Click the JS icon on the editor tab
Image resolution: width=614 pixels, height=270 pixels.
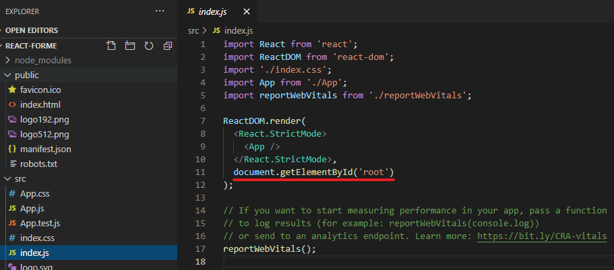[x=191, y=11]
